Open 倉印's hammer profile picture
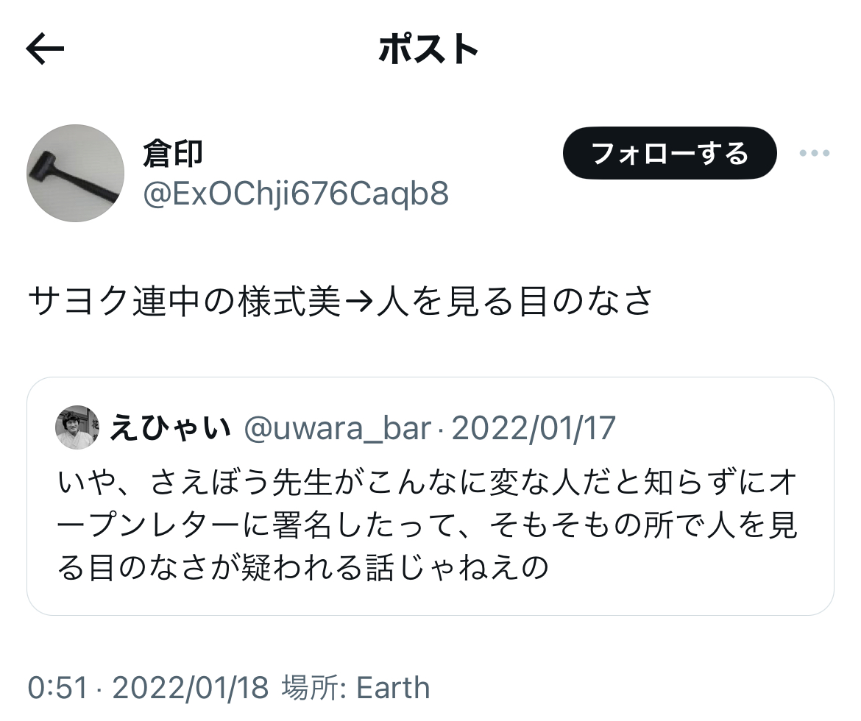The image size is (861, 721). [75, 174]
